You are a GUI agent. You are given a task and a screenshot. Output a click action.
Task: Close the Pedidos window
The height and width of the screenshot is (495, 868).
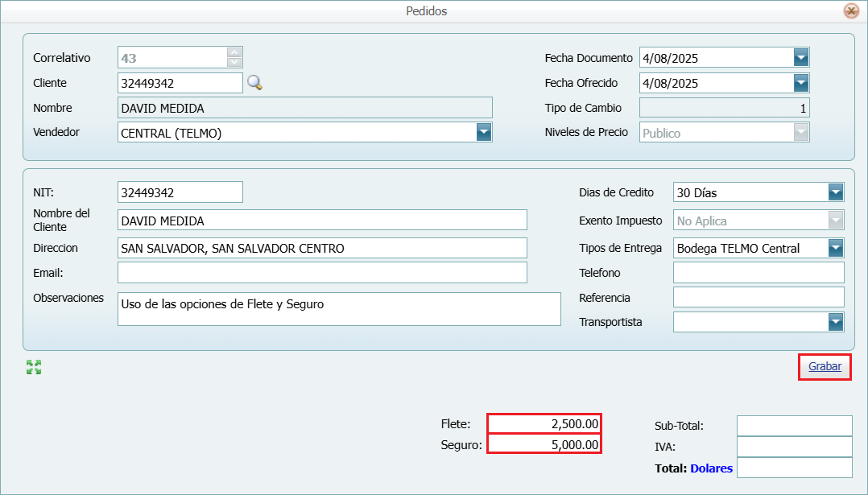point(850,11)
